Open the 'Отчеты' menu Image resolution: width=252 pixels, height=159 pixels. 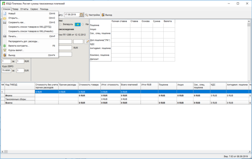click(x=25, y=9)
